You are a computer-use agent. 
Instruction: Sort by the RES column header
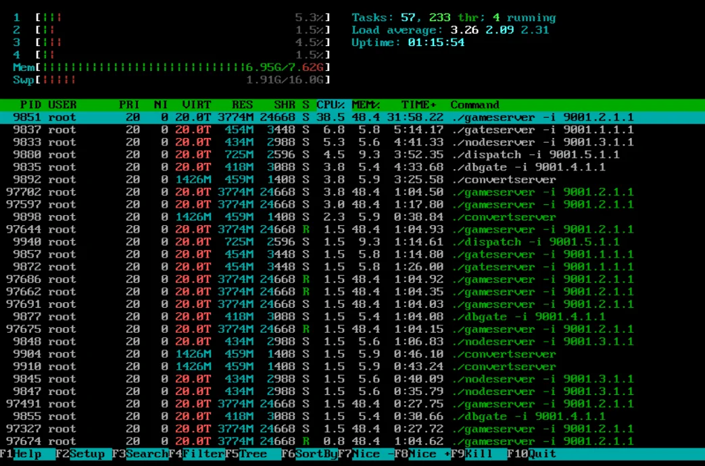click(x=243, y=105)
